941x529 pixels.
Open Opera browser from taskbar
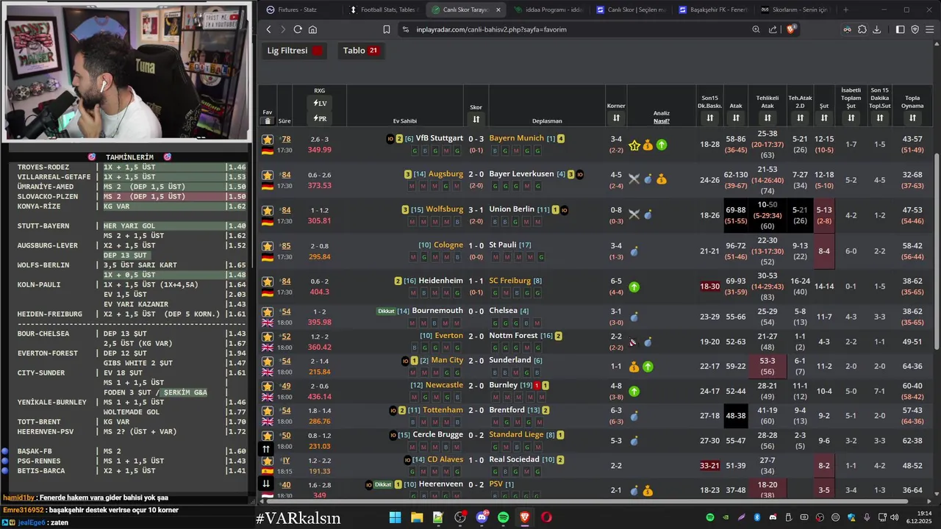pos(546,517)
